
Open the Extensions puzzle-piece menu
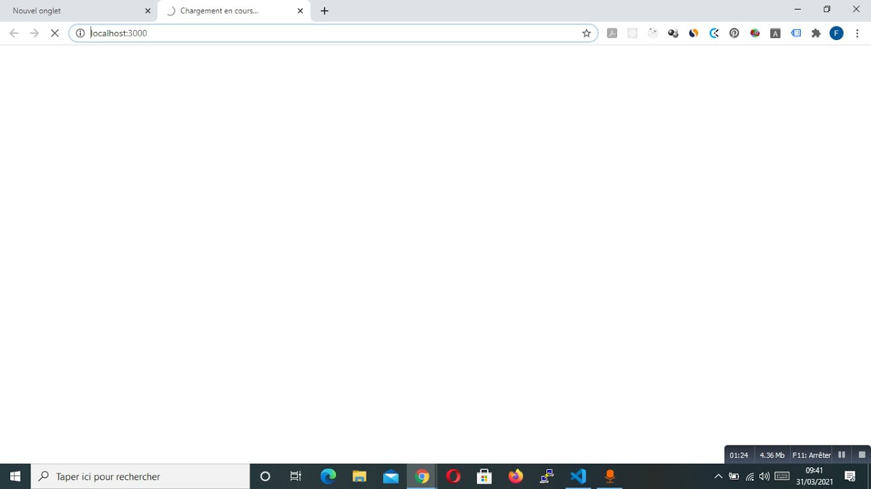tap(816, 33)
